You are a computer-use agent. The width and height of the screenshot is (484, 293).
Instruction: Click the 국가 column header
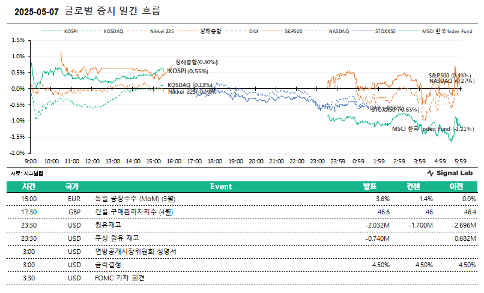[72, 187]
